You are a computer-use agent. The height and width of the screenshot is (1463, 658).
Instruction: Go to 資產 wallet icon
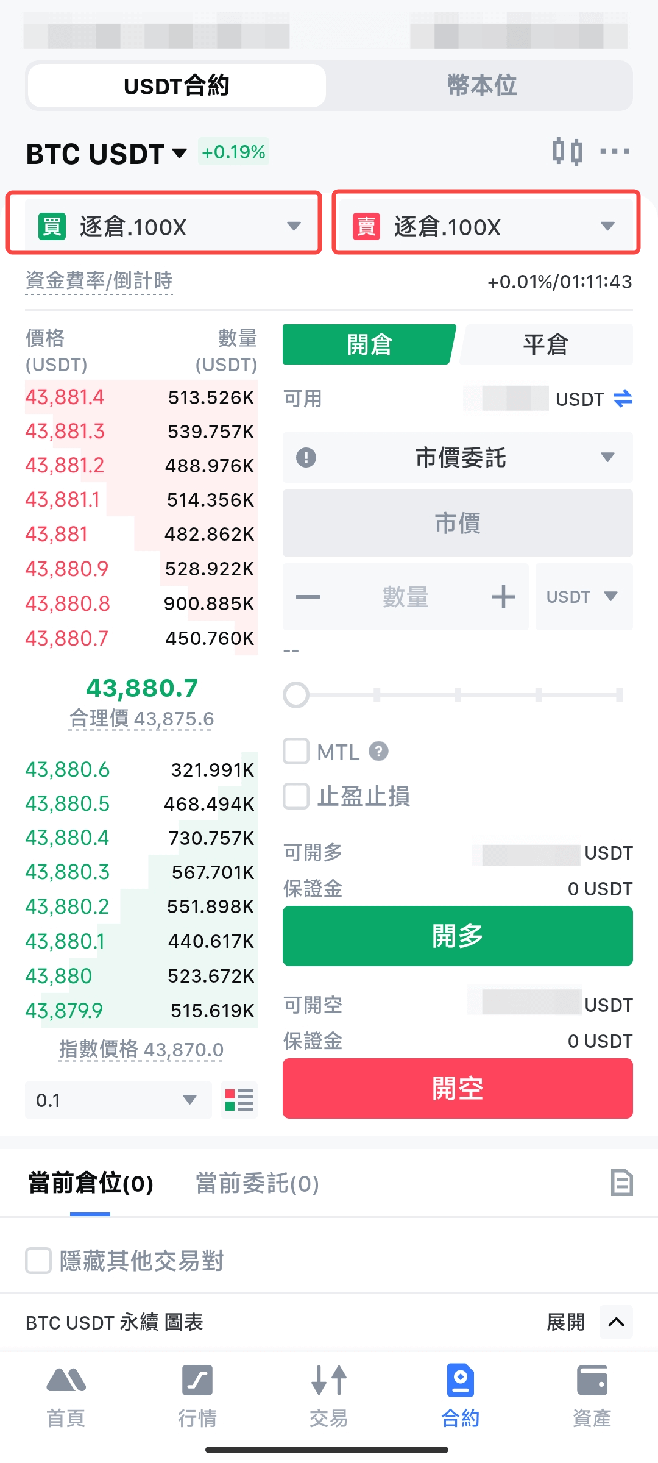point(592,1393)
